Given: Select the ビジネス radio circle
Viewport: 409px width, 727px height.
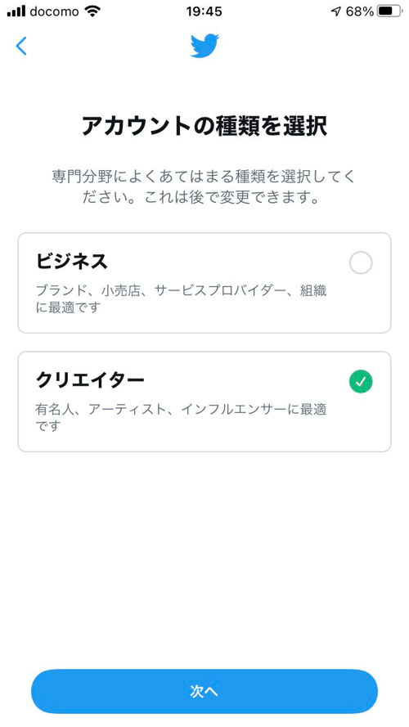Looking at the screenshot, I should (361, 263).
